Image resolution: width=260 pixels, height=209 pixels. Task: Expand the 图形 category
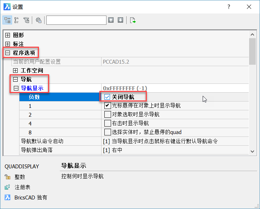7,35
